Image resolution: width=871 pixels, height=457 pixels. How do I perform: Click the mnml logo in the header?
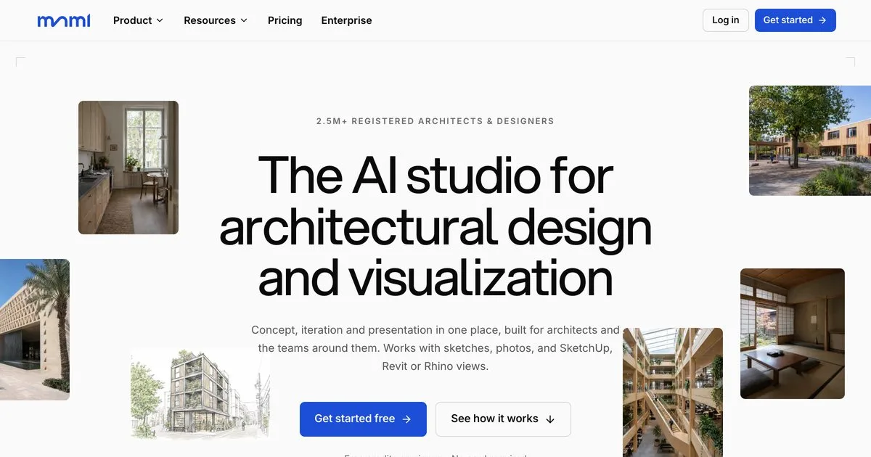pyautogui.click(x=64, y=20)
